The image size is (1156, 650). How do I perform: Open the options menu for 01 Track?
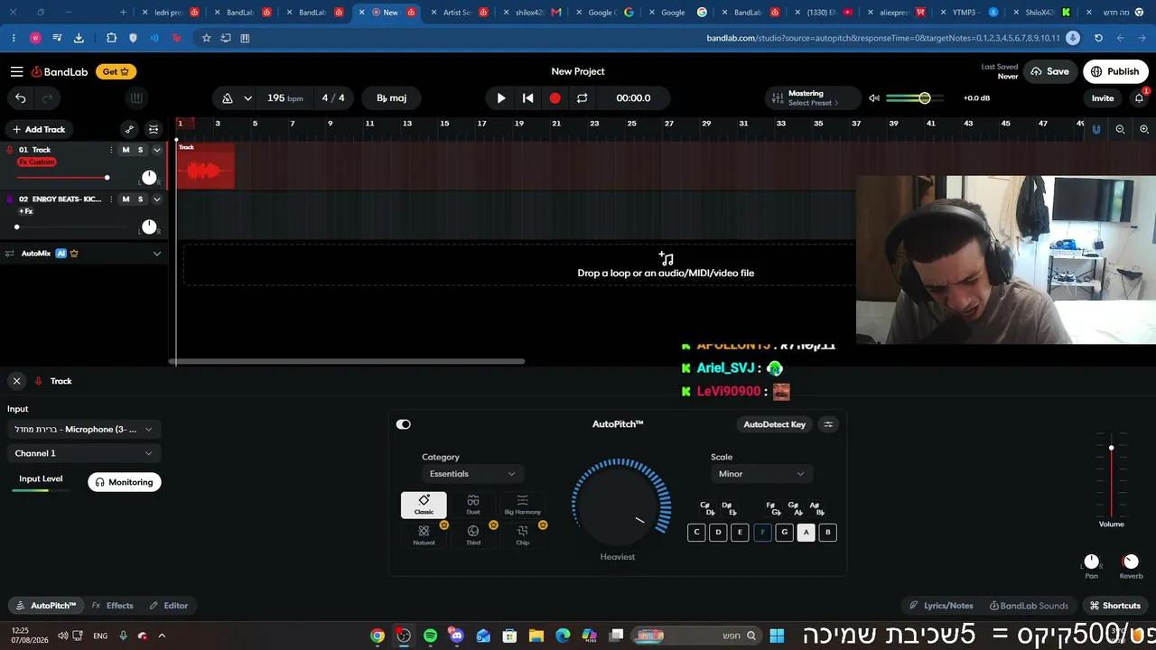pyautogui.click(x=111, y=150)
